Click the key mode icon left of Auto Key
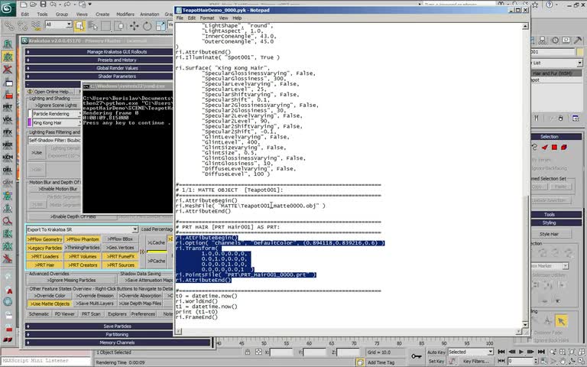Viewport: 587px width, 367px height. [x=416, y=356]
